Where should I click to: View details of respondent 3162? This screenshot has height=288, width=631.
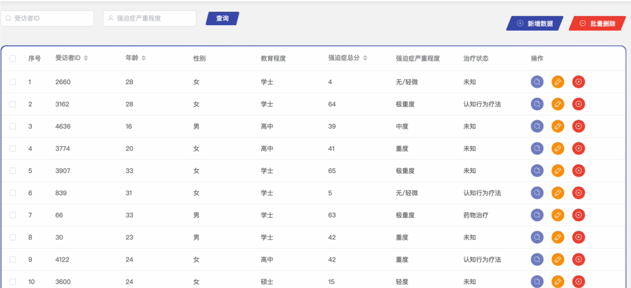click(537, 104)
